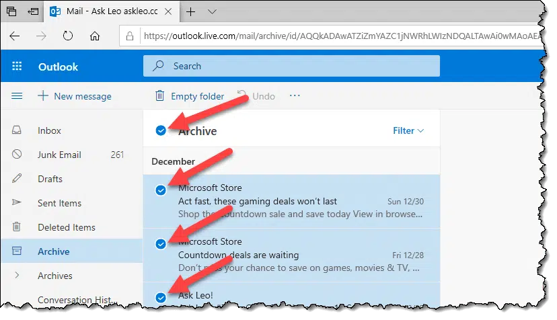Start a New message
Image resolution: width=557 pixels, height=320 pixels.
pyautogui.click(x=75, y=96)
